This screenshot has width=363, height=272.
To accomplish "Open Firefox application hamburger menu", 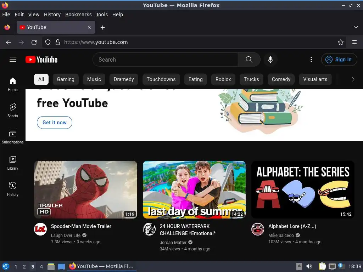I will pos(354,42).
